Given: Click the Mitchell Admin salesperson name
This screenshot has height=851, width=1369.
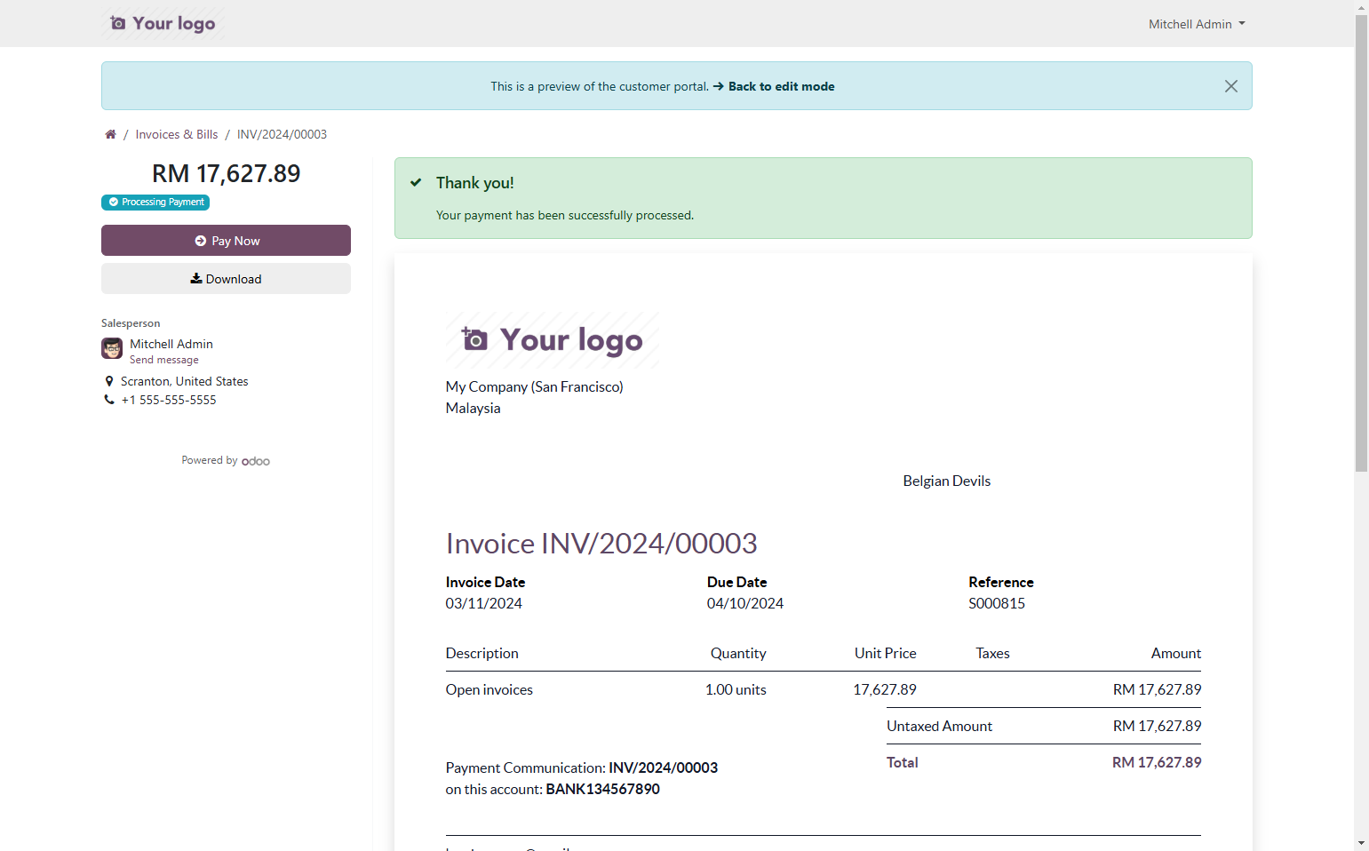Looking at the screenshot, I should point(171,344).
